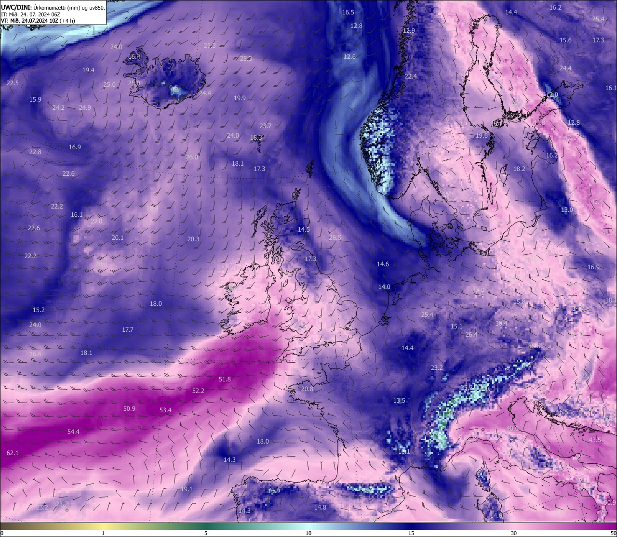The height and width of the screenshot is (537, 617).
Task: Click the legend tick label 1
Action: (103, 533)
